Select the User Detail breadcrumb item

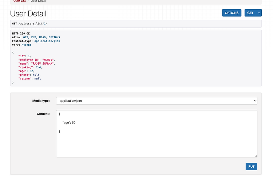tap(38, 1)
